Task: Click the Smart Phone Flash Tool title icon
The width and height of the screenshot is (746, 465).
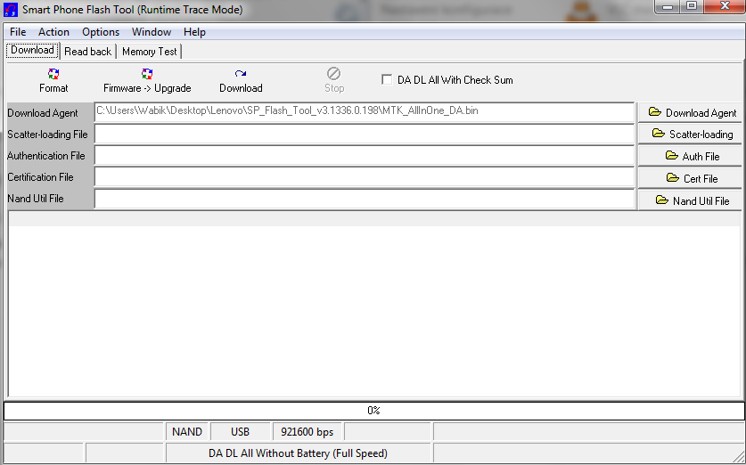Action: pyautogui.click(x=11, y=10)
